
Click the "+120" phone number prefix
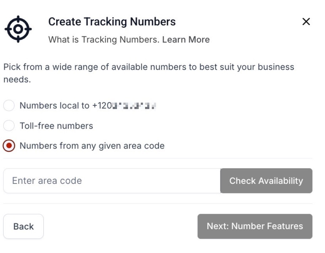click(x=101, y=106)
